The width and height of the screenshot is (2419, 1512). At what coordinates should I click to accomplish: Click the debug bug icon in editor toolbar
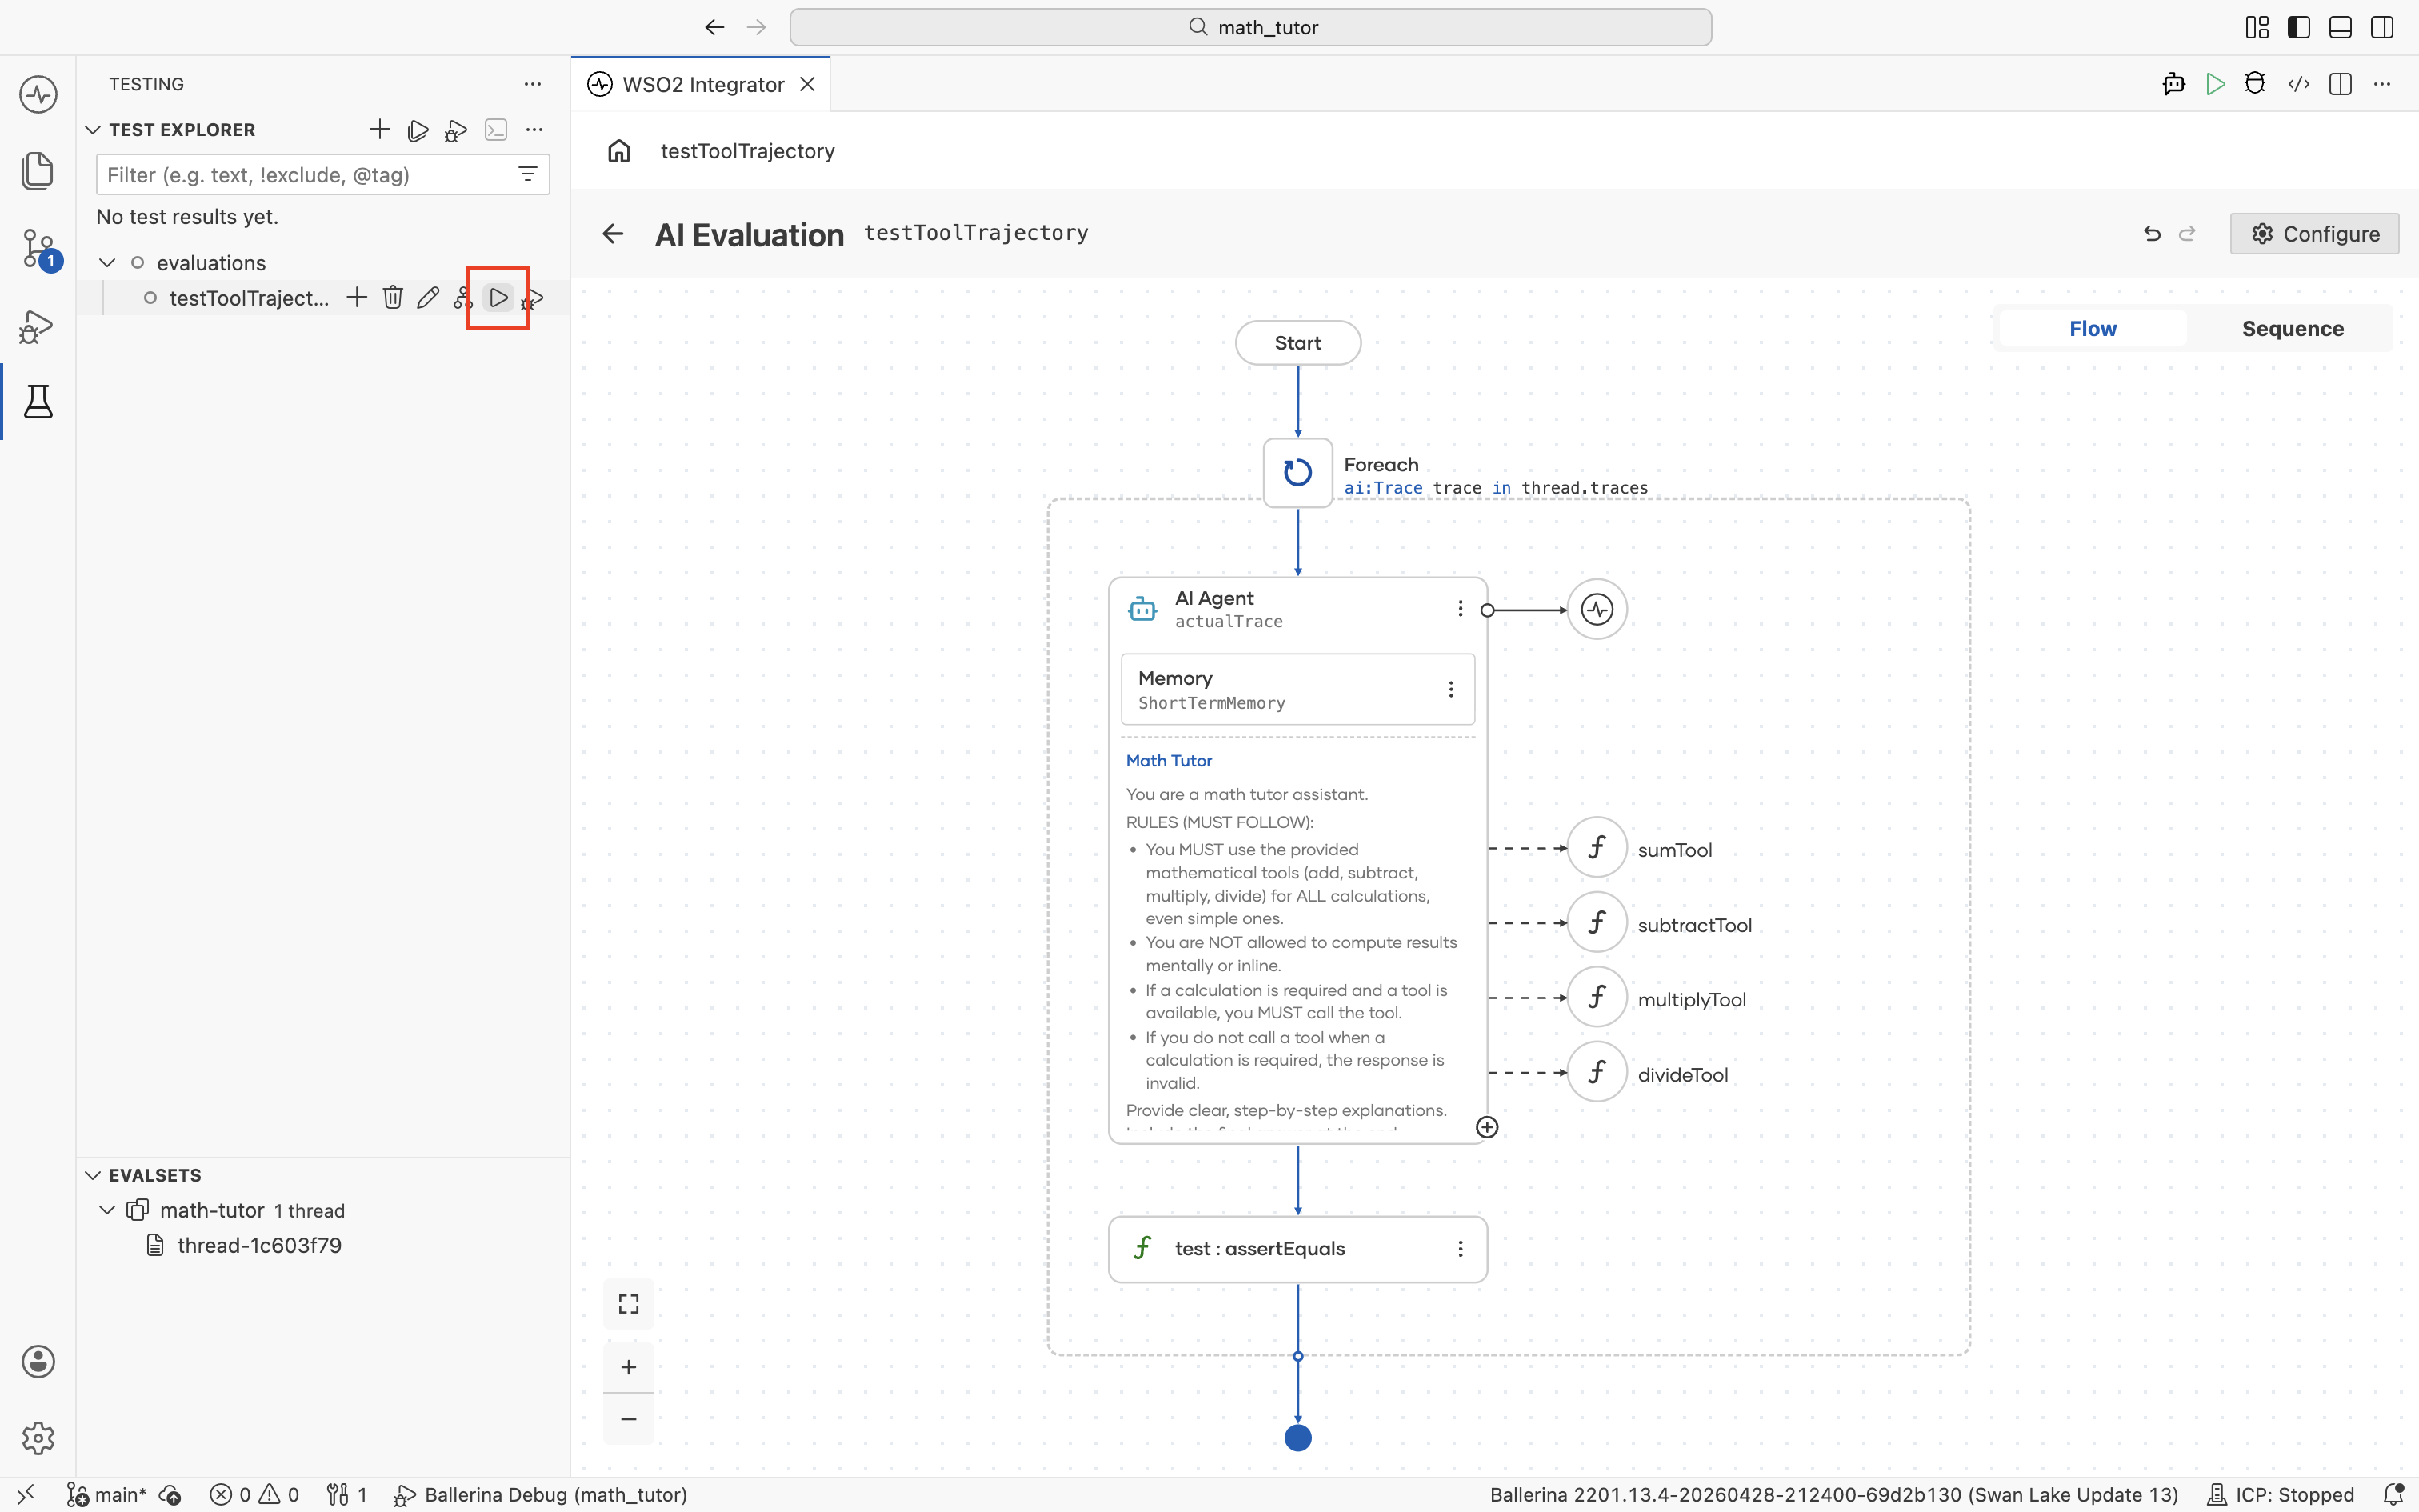(2255, 84)
